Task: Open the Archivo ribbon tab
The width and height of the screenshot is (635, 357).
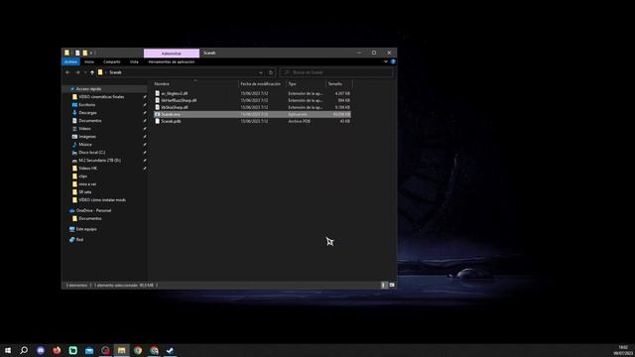Action: coord(70,61)
